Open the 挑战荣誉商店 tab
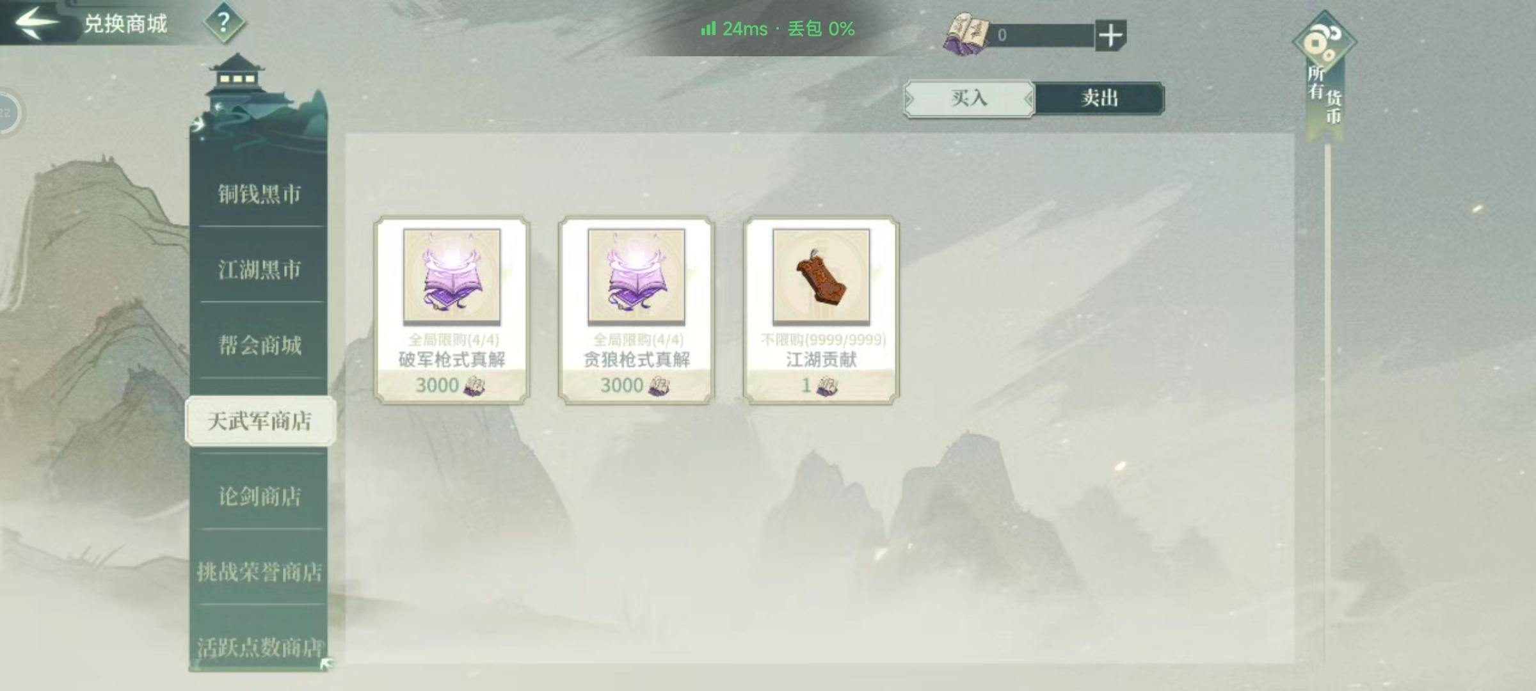Screen dimensions: 1536x691 (259, 571)
